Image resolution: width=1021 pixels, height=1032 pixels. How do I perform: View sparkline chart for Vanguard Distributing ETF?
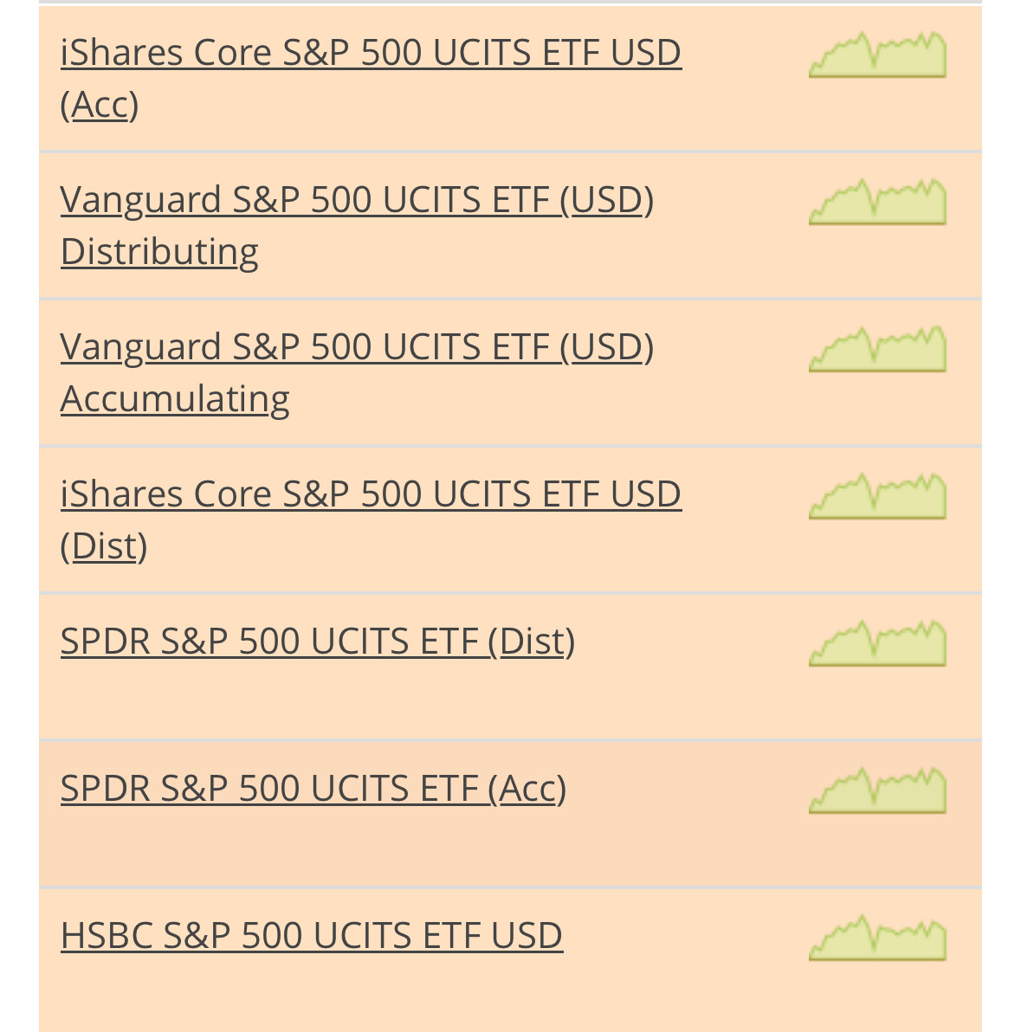pos(877,202)
